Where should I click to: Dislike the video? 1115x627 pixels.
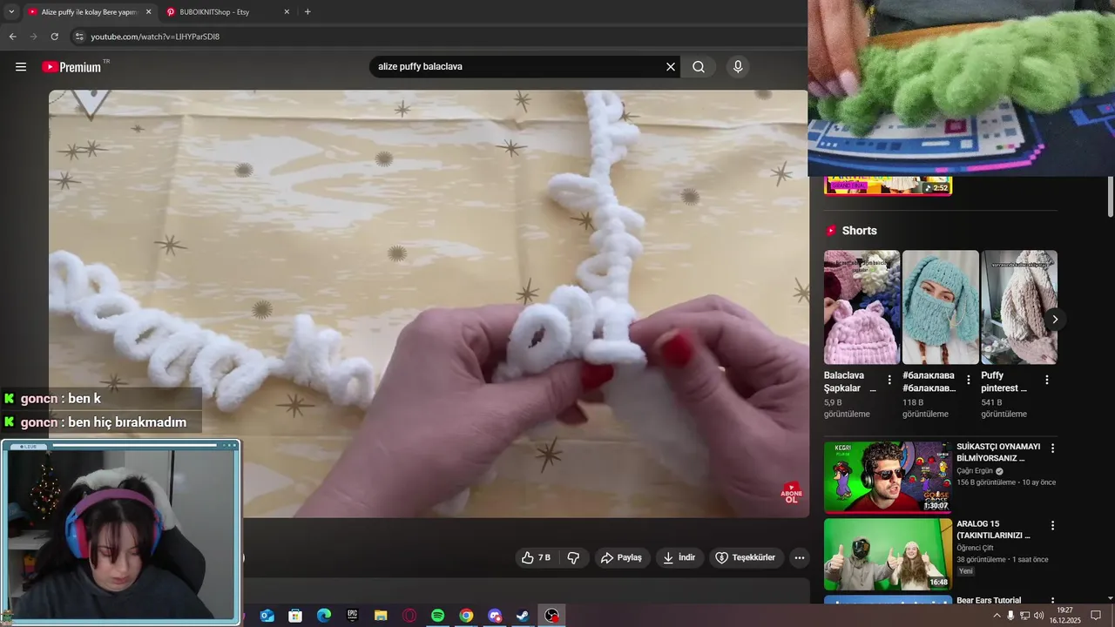click(573, 557)
